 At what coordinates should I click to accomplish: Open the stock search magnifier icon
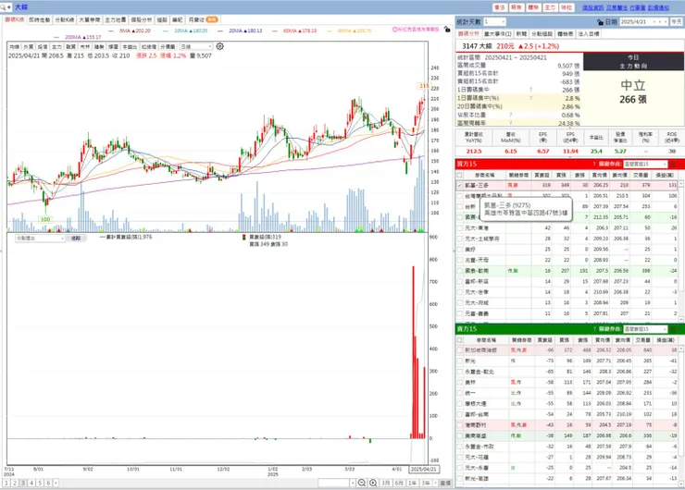(3, 7)
